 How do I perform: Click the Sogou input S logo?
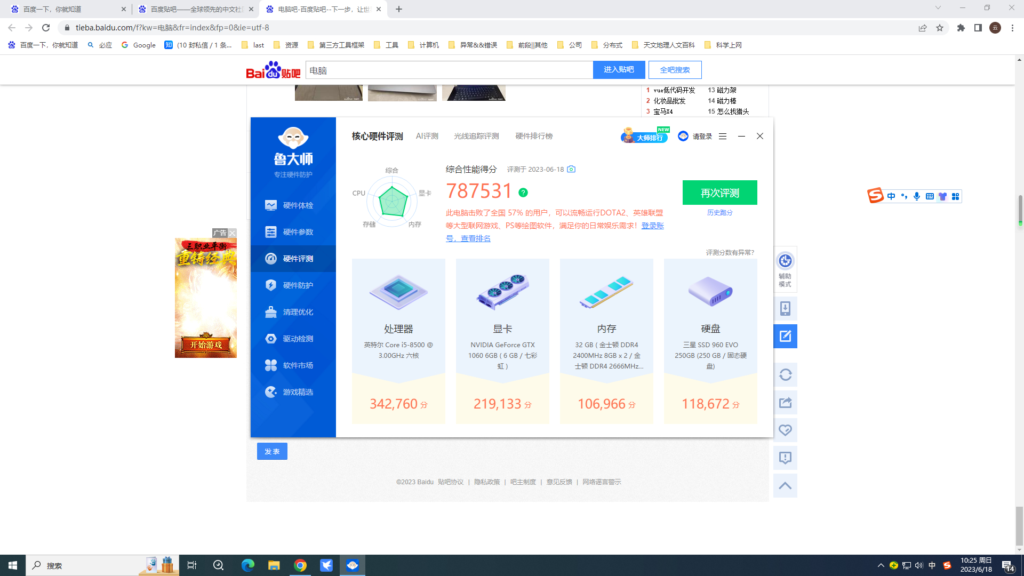pos(875,196)
